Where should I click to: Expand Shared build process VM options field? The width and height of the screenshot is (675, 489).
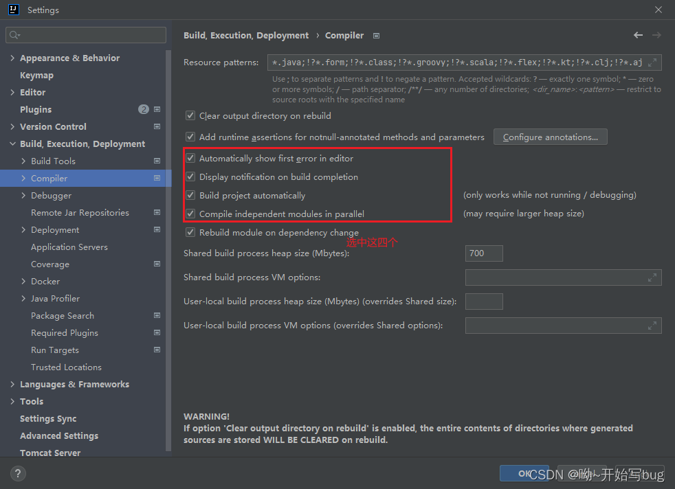(x=652, y=277)
